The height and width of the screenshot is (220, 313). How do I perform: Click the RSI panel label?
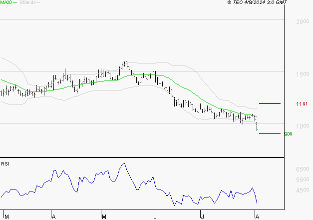coord(5,164)
